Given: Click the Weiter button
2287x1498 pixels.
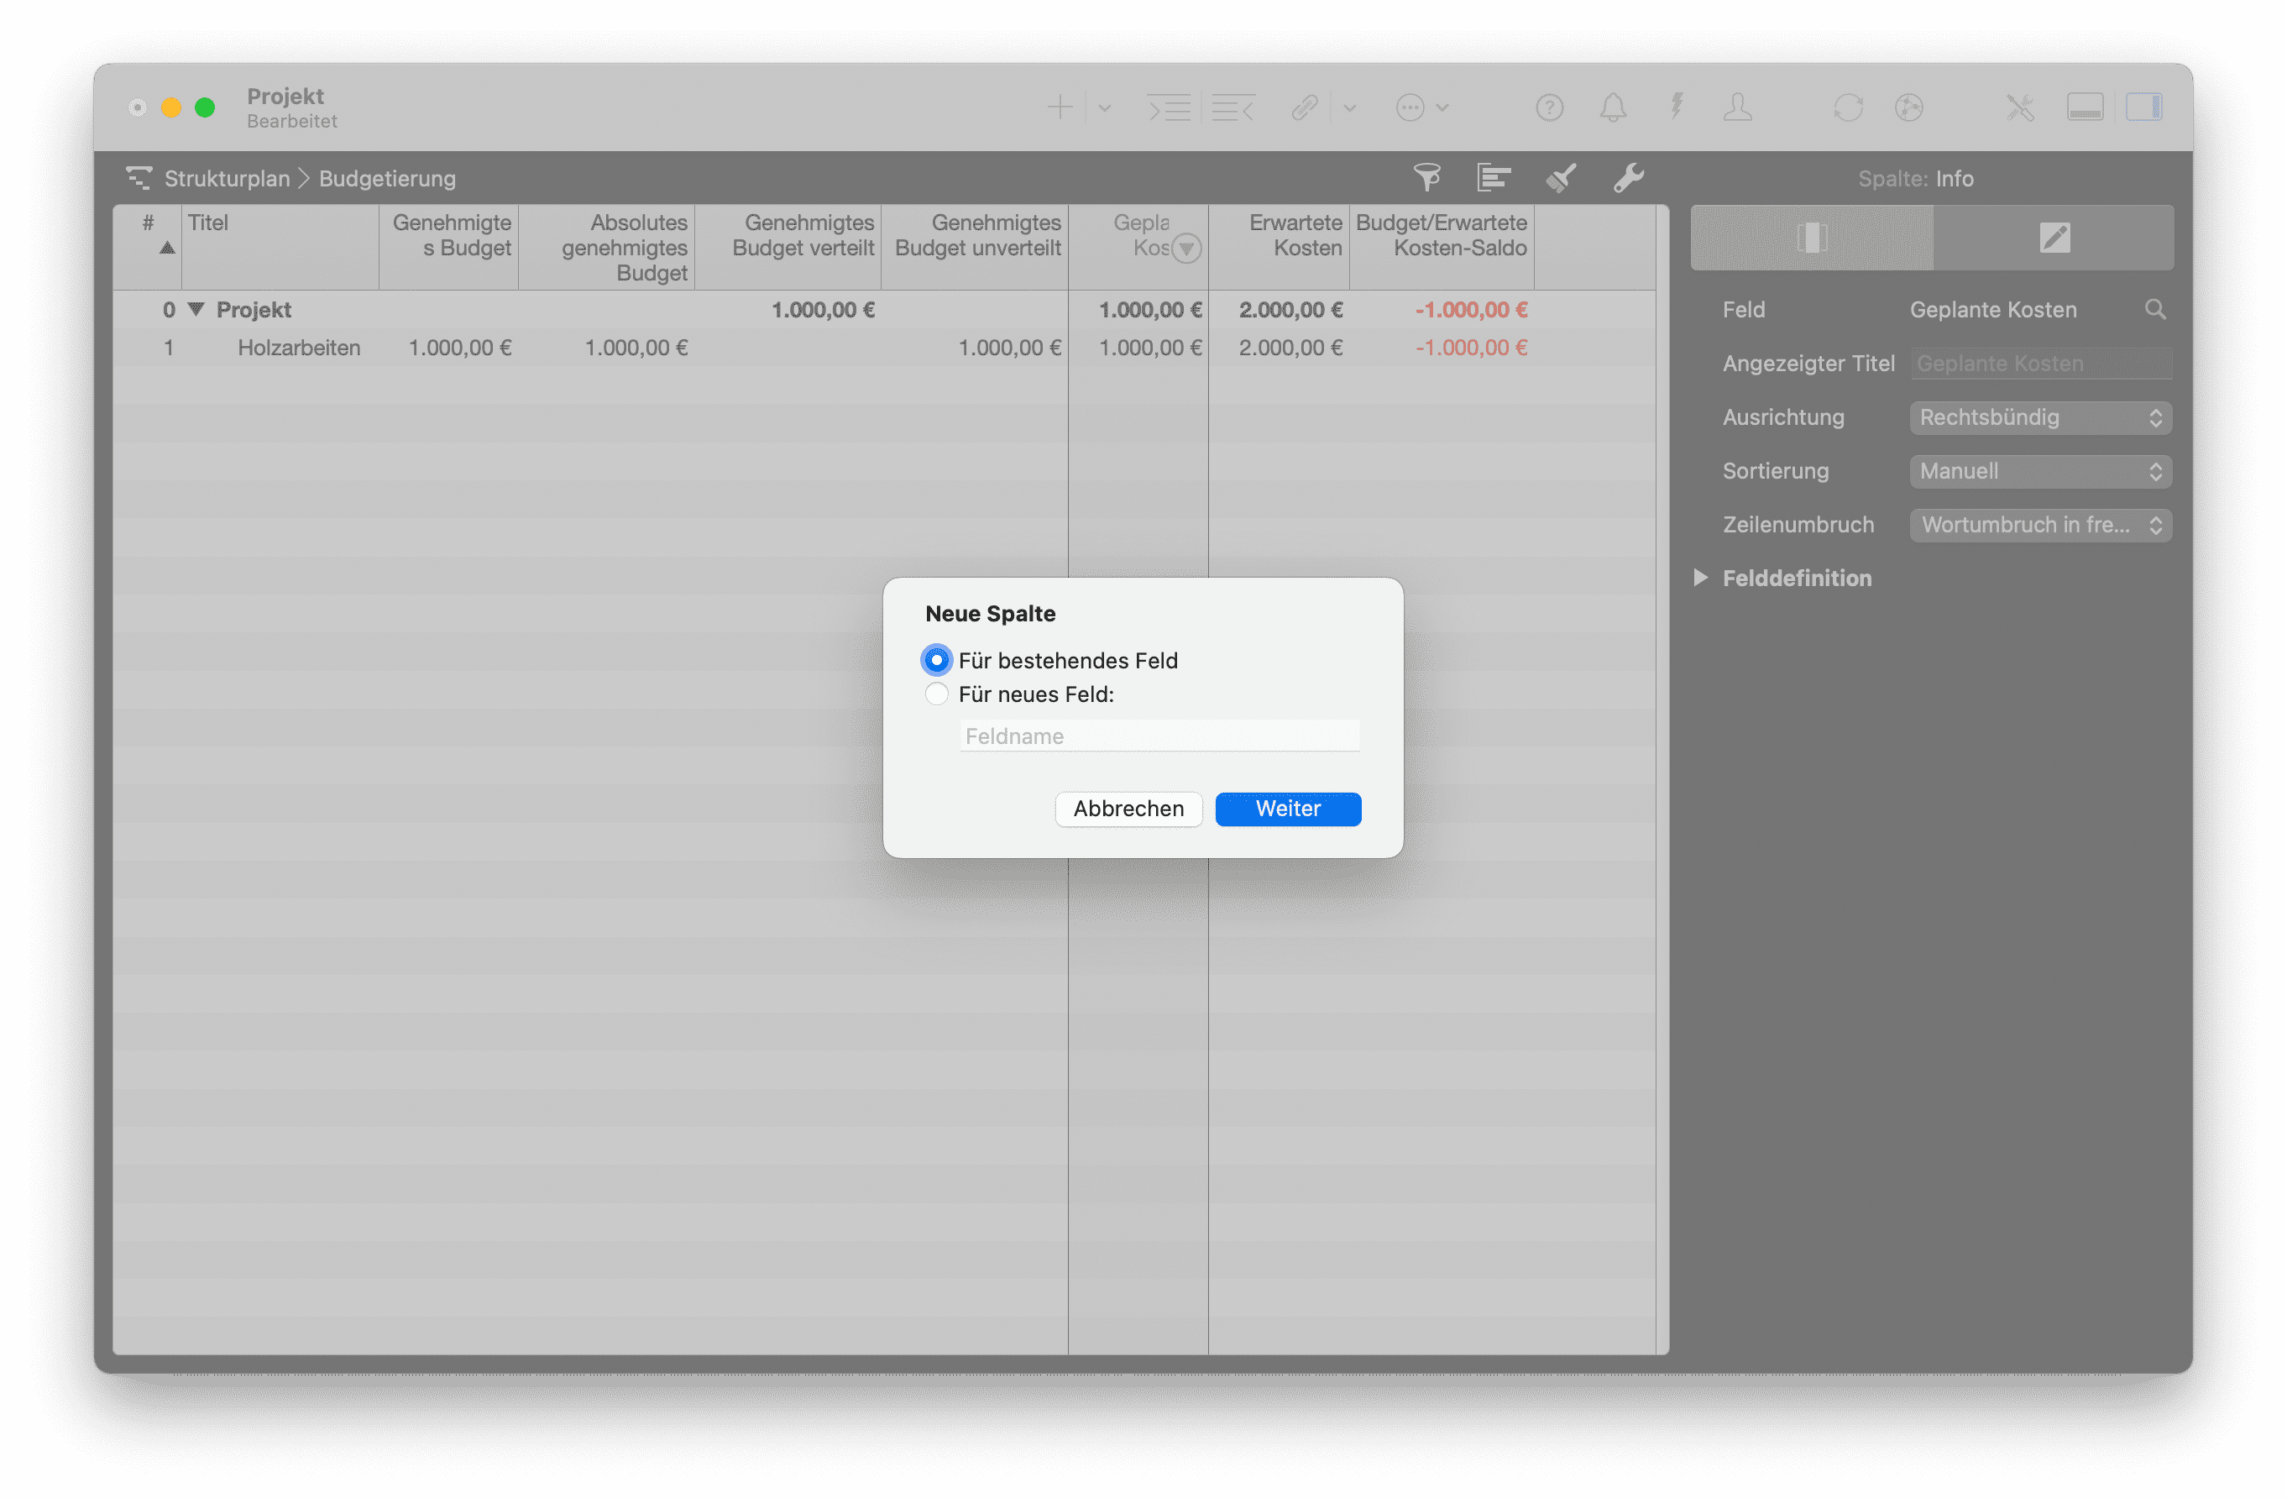Looking at the screenshot, I should (x=1288, y=808).
